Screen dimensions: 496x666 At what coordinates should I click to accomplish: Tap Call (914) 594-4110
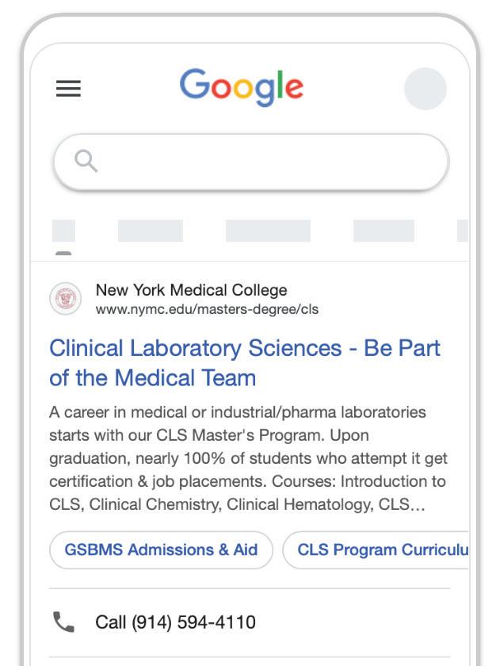(175, 622)
